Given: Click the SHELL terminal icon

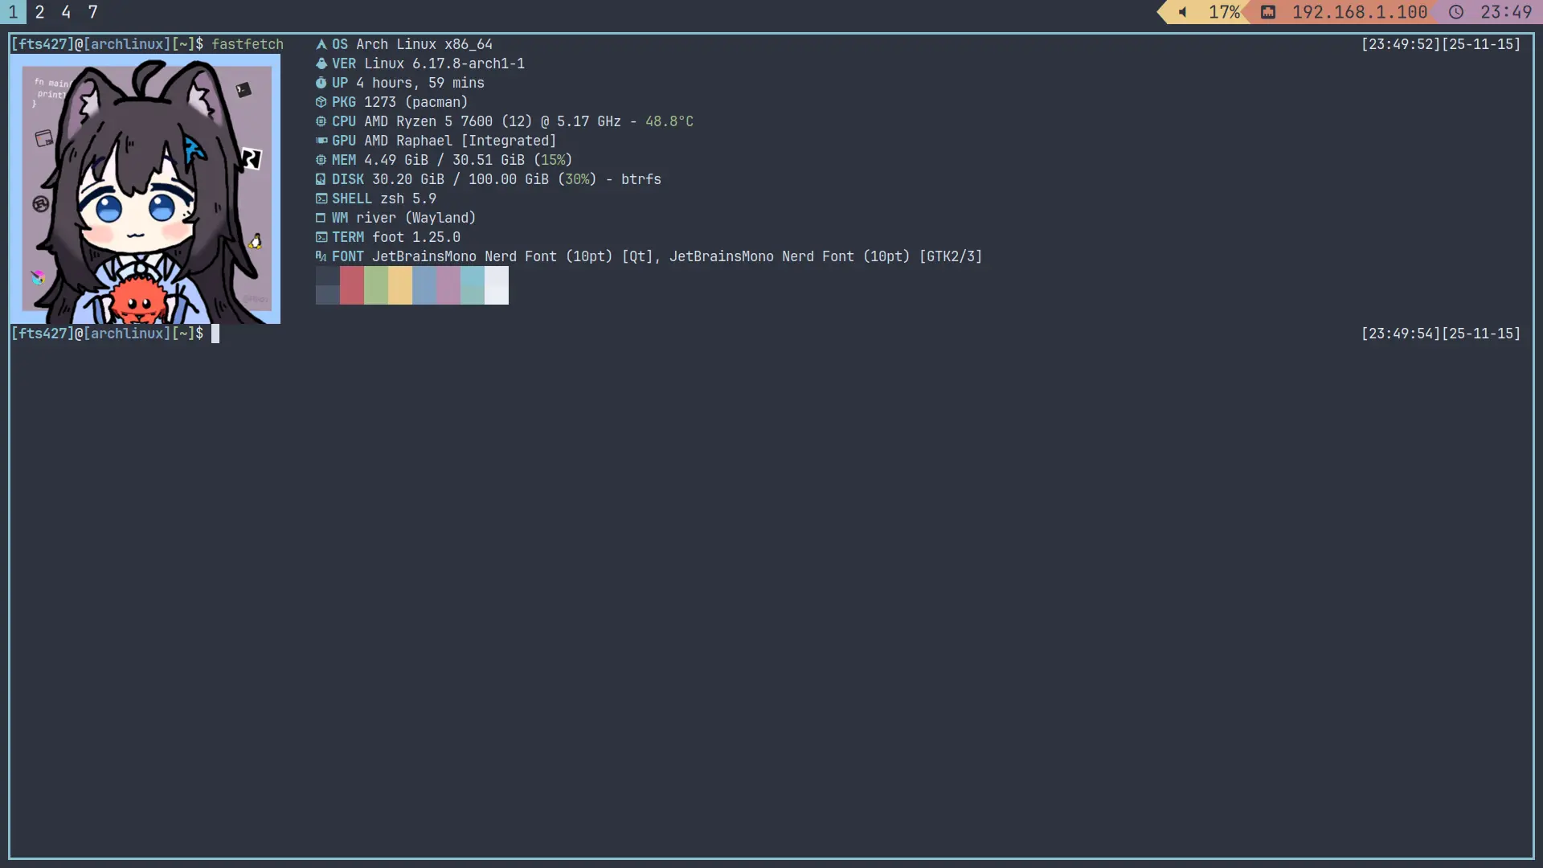Looking at the screenshot, I should 321,199.
